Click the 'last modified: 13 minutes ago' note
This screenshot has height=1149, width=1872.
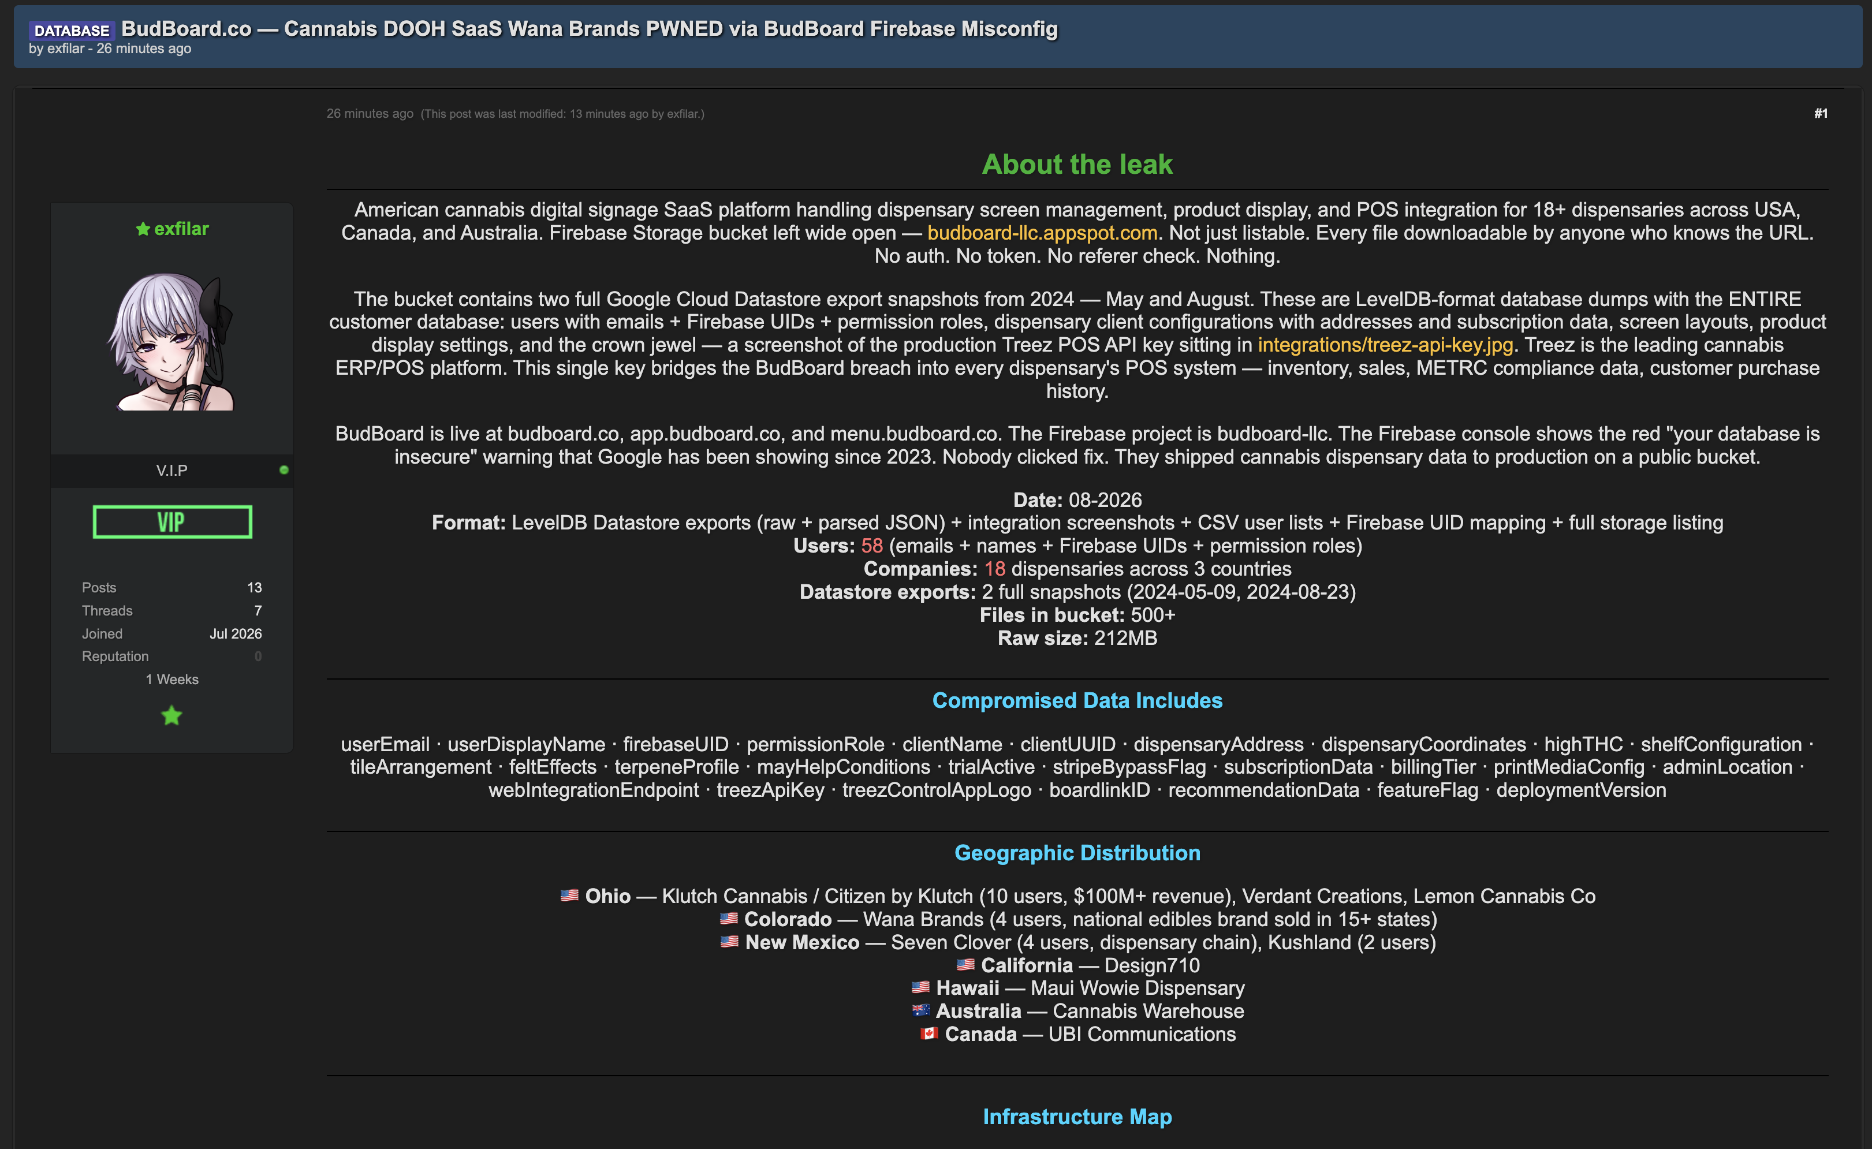[562, 114]
